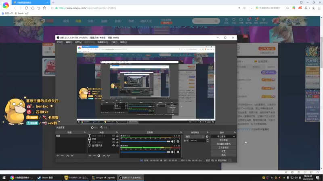Lock the image source

pos(117,139)
